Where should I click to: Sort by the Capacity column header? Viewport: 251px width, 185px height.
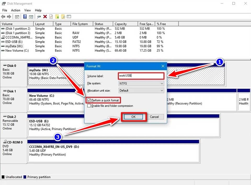[125, 24]
